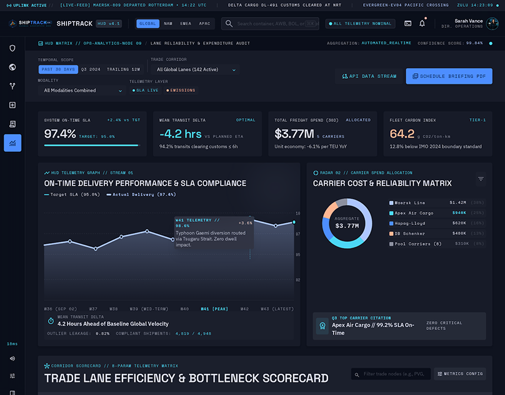Open the shield icon in left sidebar
Viewport: 505px width, 395px height.
[x=12, y=48]
